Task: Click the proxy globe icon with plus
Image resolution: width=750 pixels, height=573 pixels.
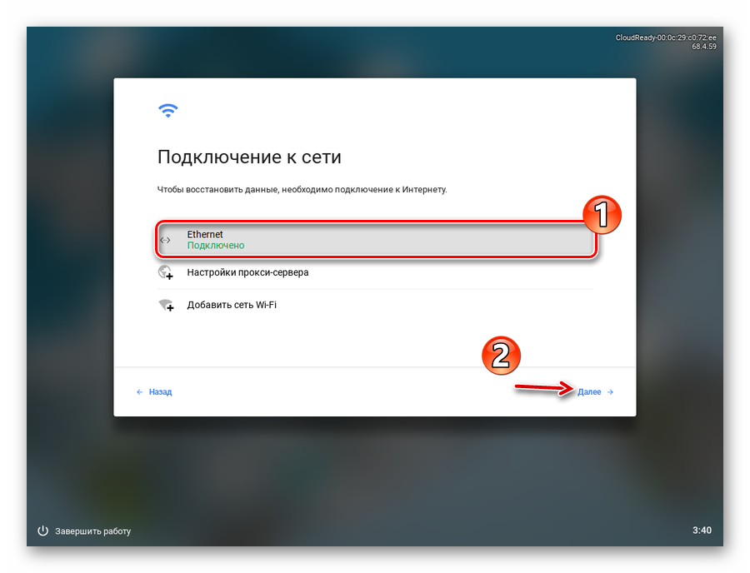Action: (166, 272)
